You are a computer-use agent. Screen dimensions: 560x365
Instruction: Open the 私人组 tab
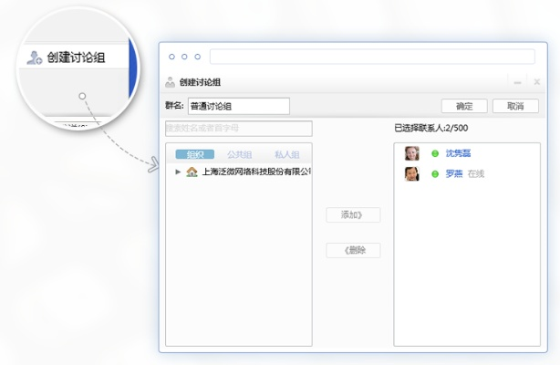[x=286, y=155]
